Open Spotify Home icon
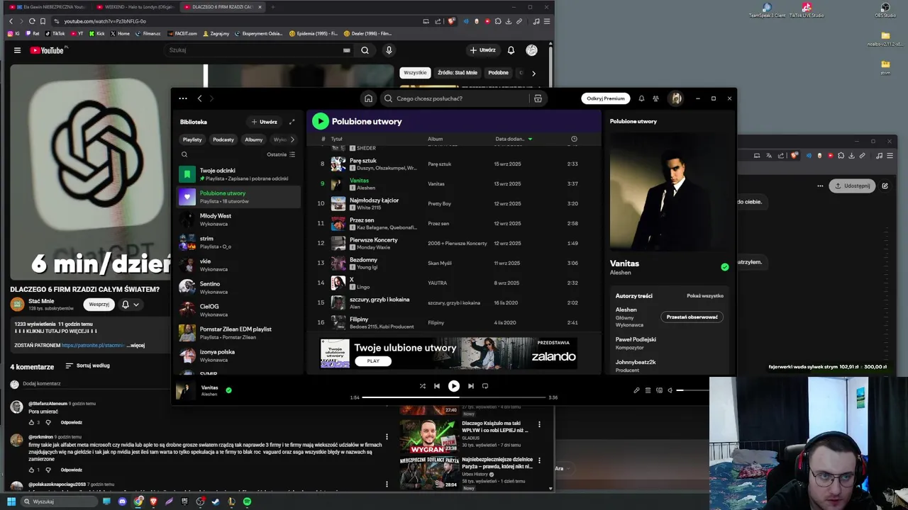Screen dimensions: 908x510 [368, 98]
